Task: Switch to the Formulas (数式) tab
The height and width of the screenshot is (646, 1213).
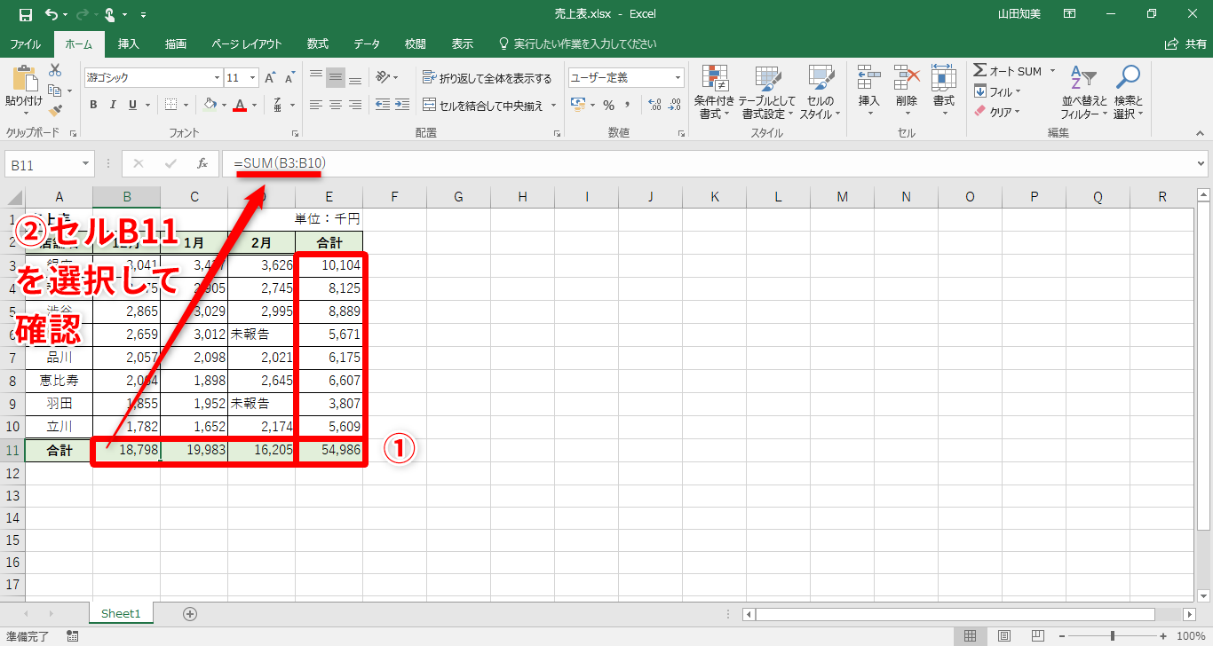Action: (x=318, y=43)
